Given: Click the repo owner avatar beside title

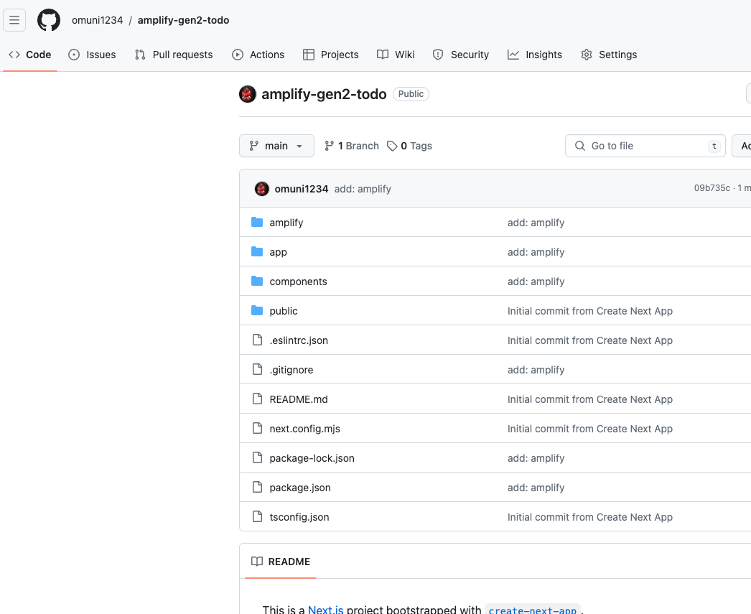Looking at the screenshot, I should click(x=248, y=94).
